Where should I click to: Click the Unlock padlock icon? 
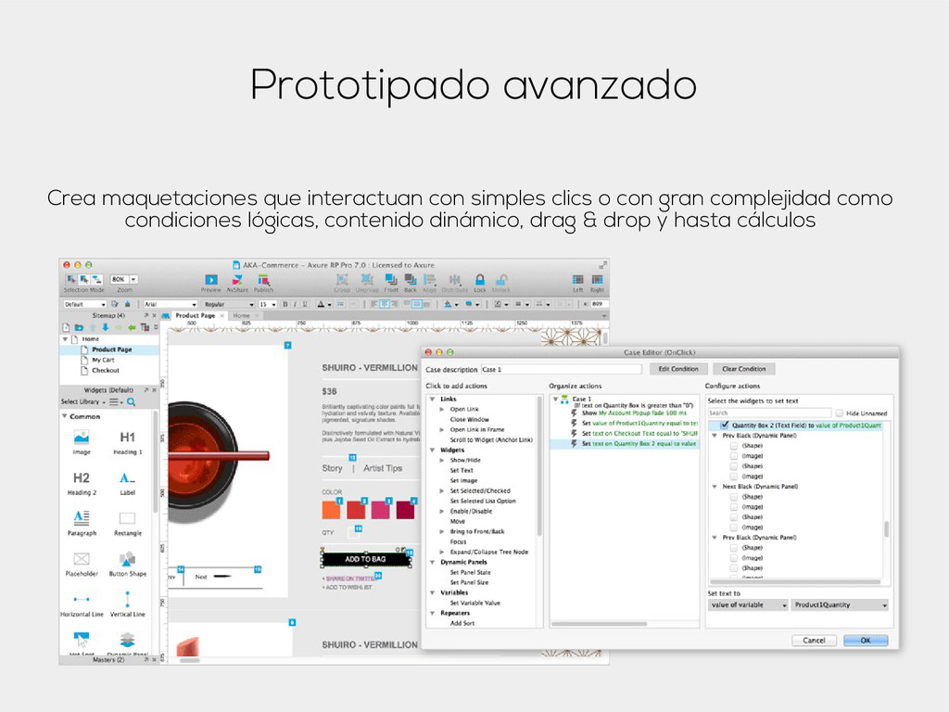pos(501,280)
